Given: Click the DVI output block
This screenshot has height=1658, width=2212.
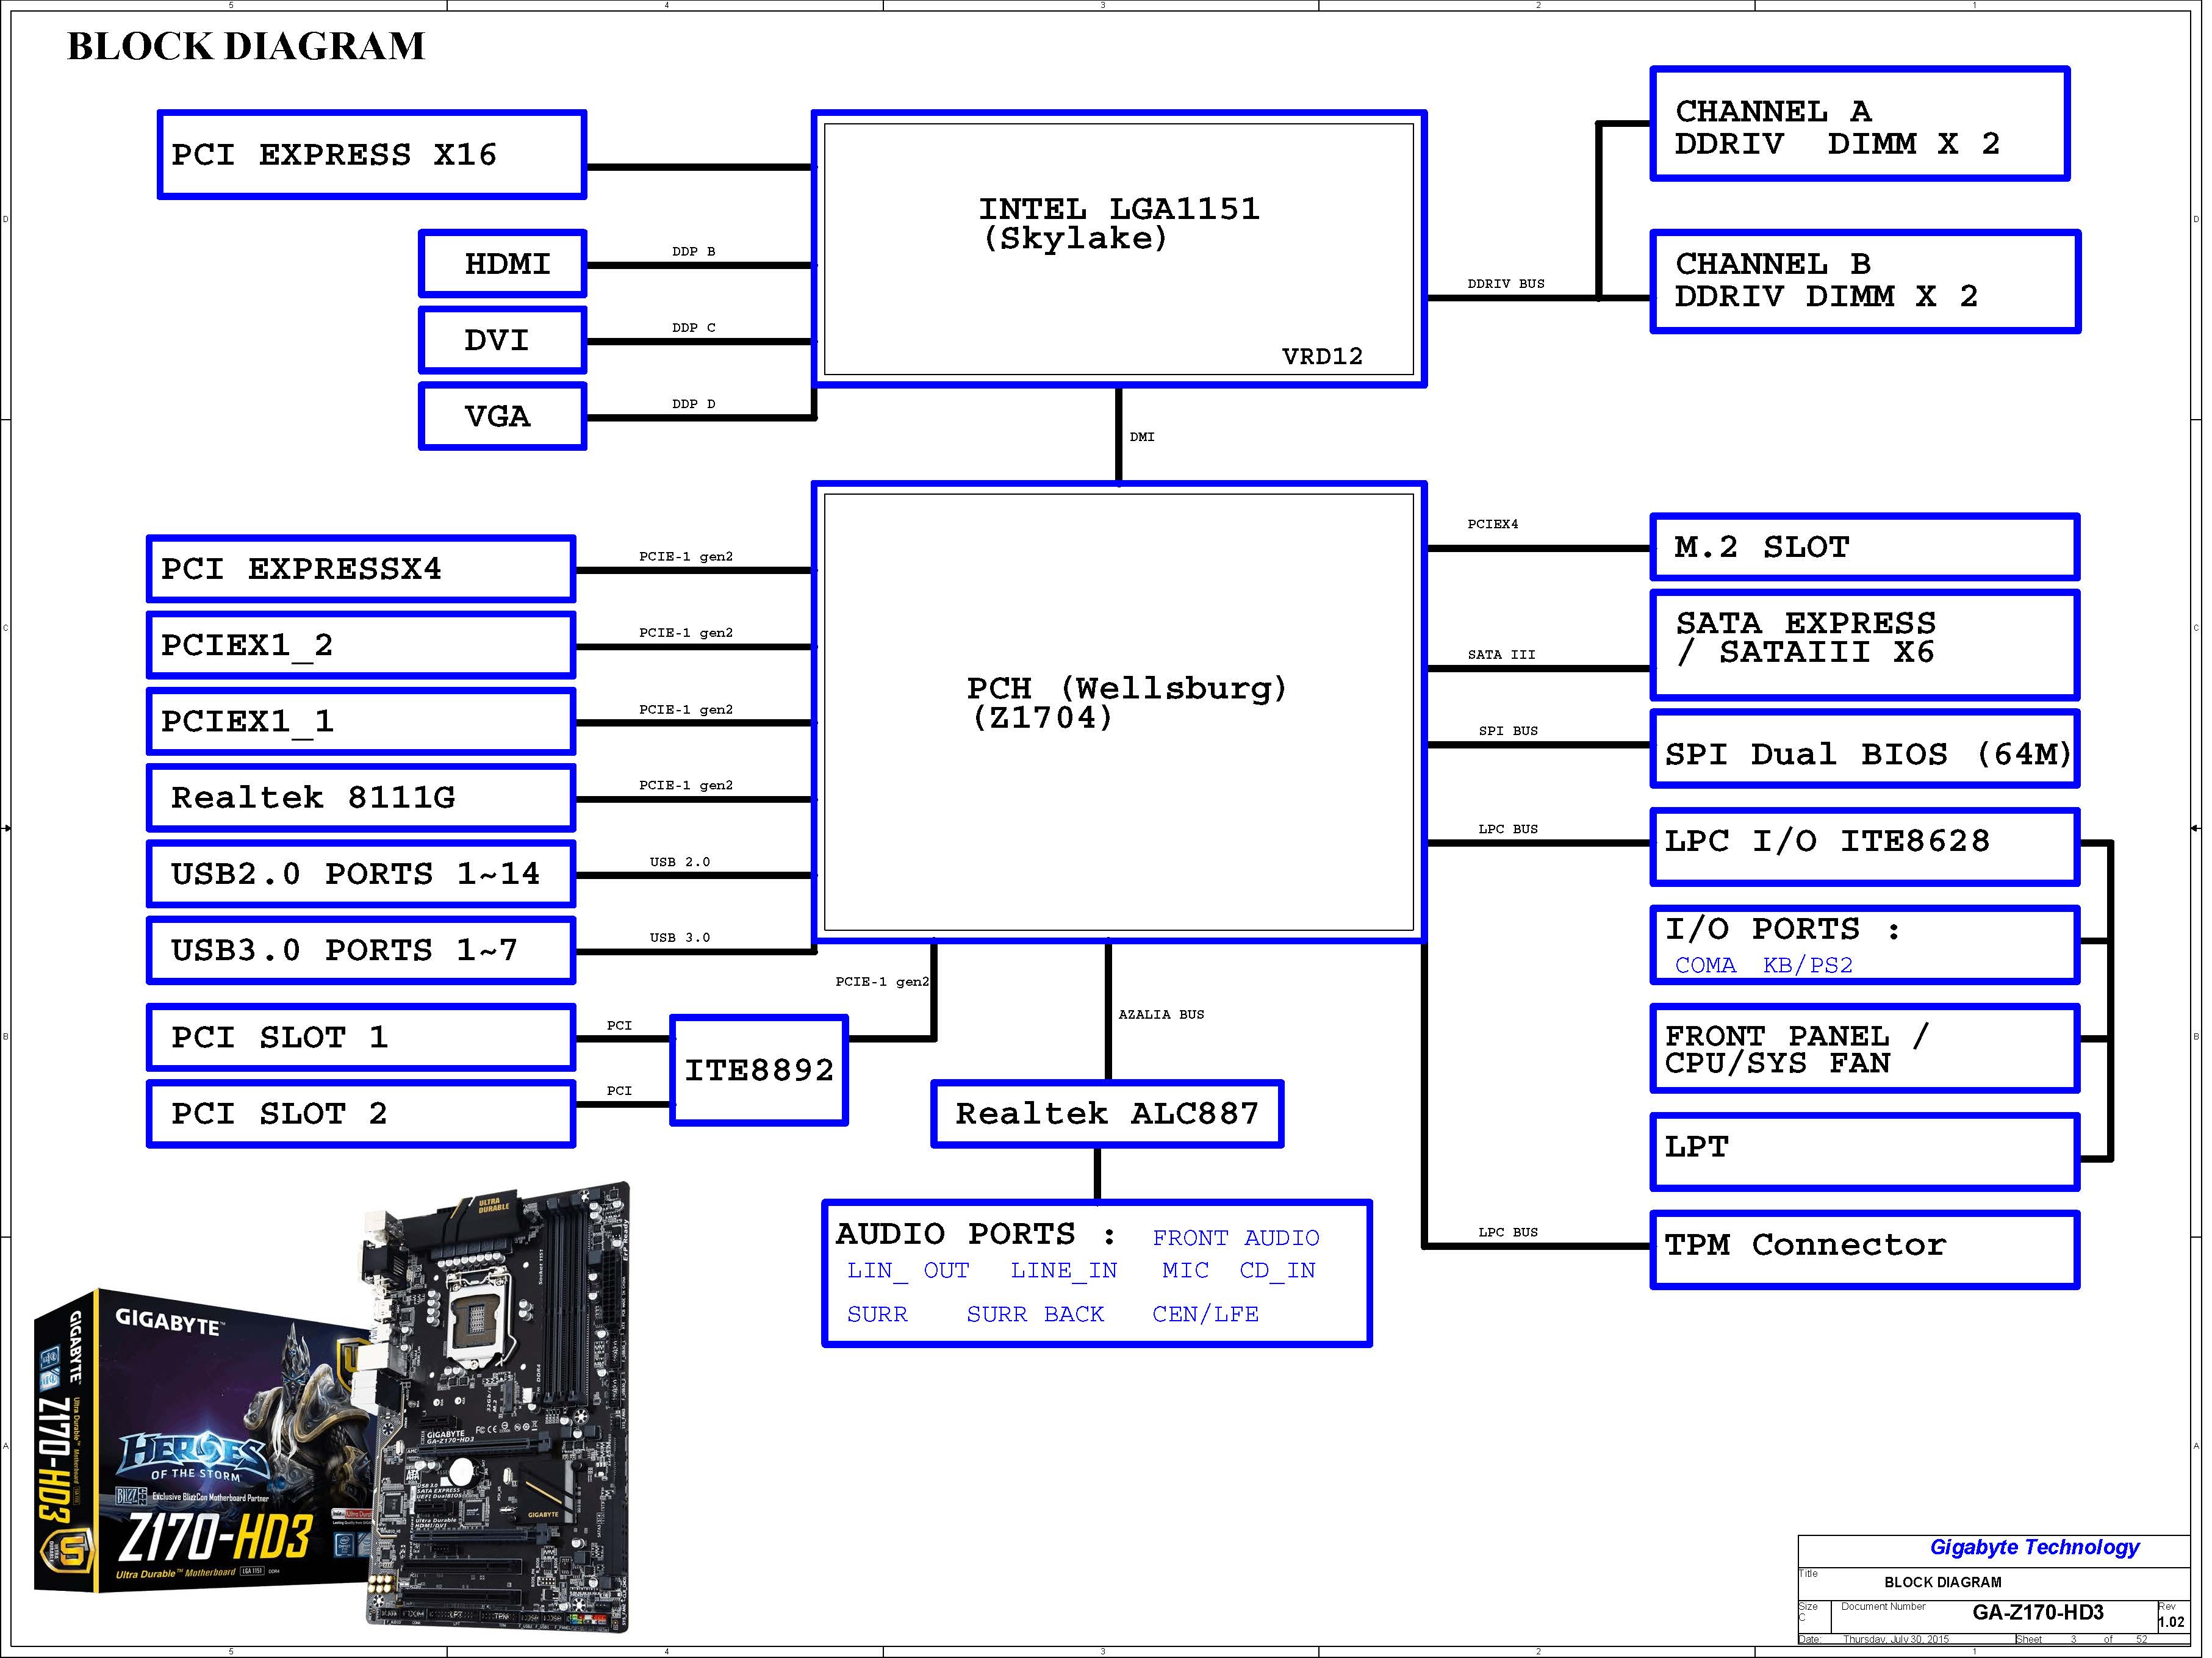Looking at the screenshot, I should click(x=502, y=340).
